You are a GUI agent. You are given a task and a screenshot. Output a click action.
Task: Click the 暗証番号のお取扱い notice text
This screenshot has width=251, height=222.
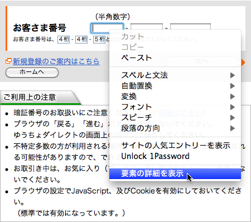tap(60, 113)
